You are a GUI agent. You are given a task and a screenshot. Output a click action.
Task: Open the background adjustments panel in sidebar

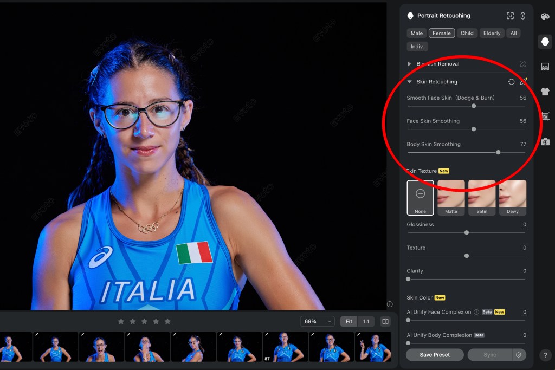coord(545,67)
